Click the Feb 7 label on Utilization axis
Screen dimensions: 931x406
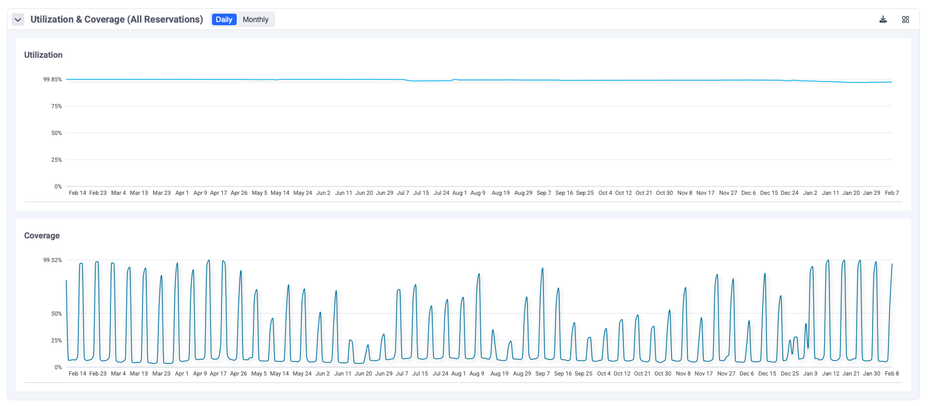892,193
